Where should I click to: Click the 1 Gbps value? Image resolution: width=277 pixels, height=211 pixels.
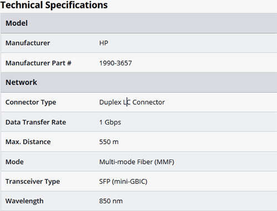(x=110, y=122)
